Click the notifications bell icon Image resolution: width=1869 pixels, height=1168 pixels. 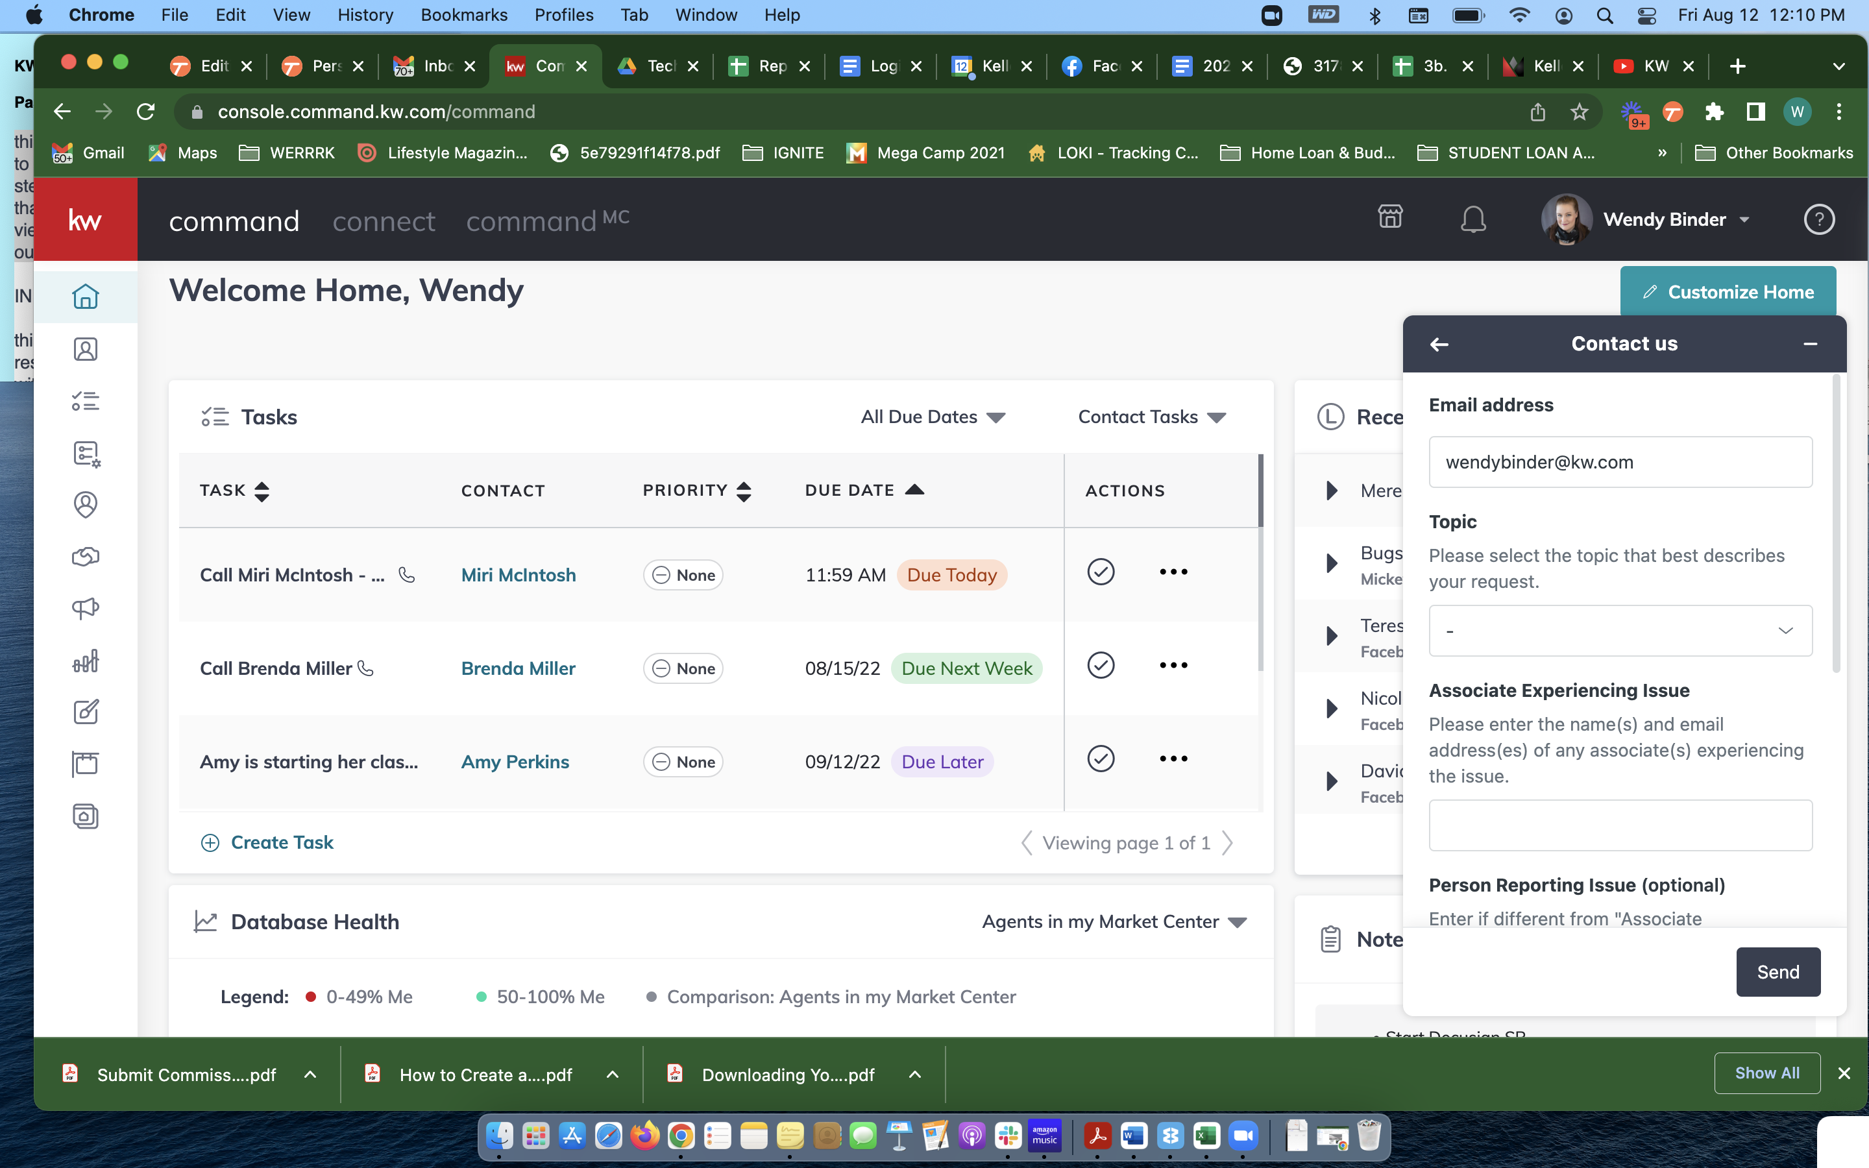coord(1472,219)
